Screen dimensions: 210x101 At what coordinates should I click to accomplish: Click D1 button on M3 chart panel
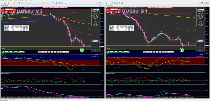tap(39, 52)
